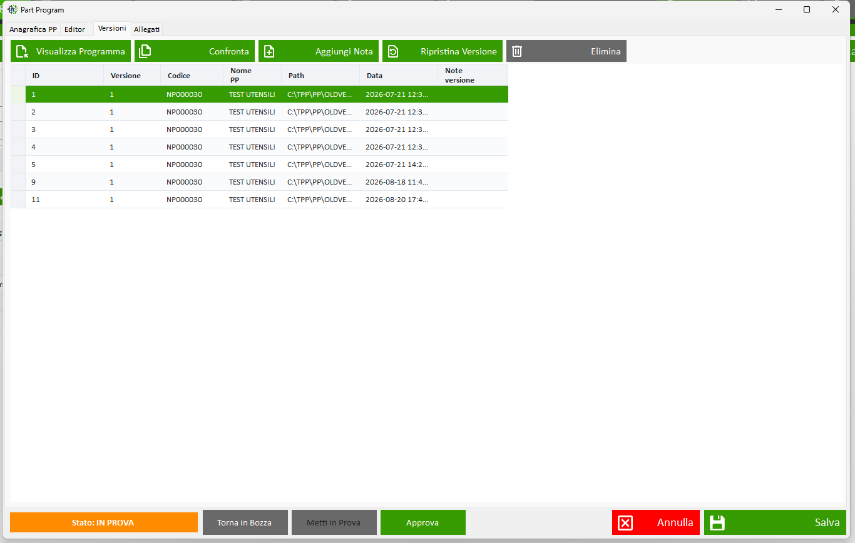Image resolution: width=855 pixels, height=543 pixels.
Task: Click the Path column header
Action: pos(320,76)
